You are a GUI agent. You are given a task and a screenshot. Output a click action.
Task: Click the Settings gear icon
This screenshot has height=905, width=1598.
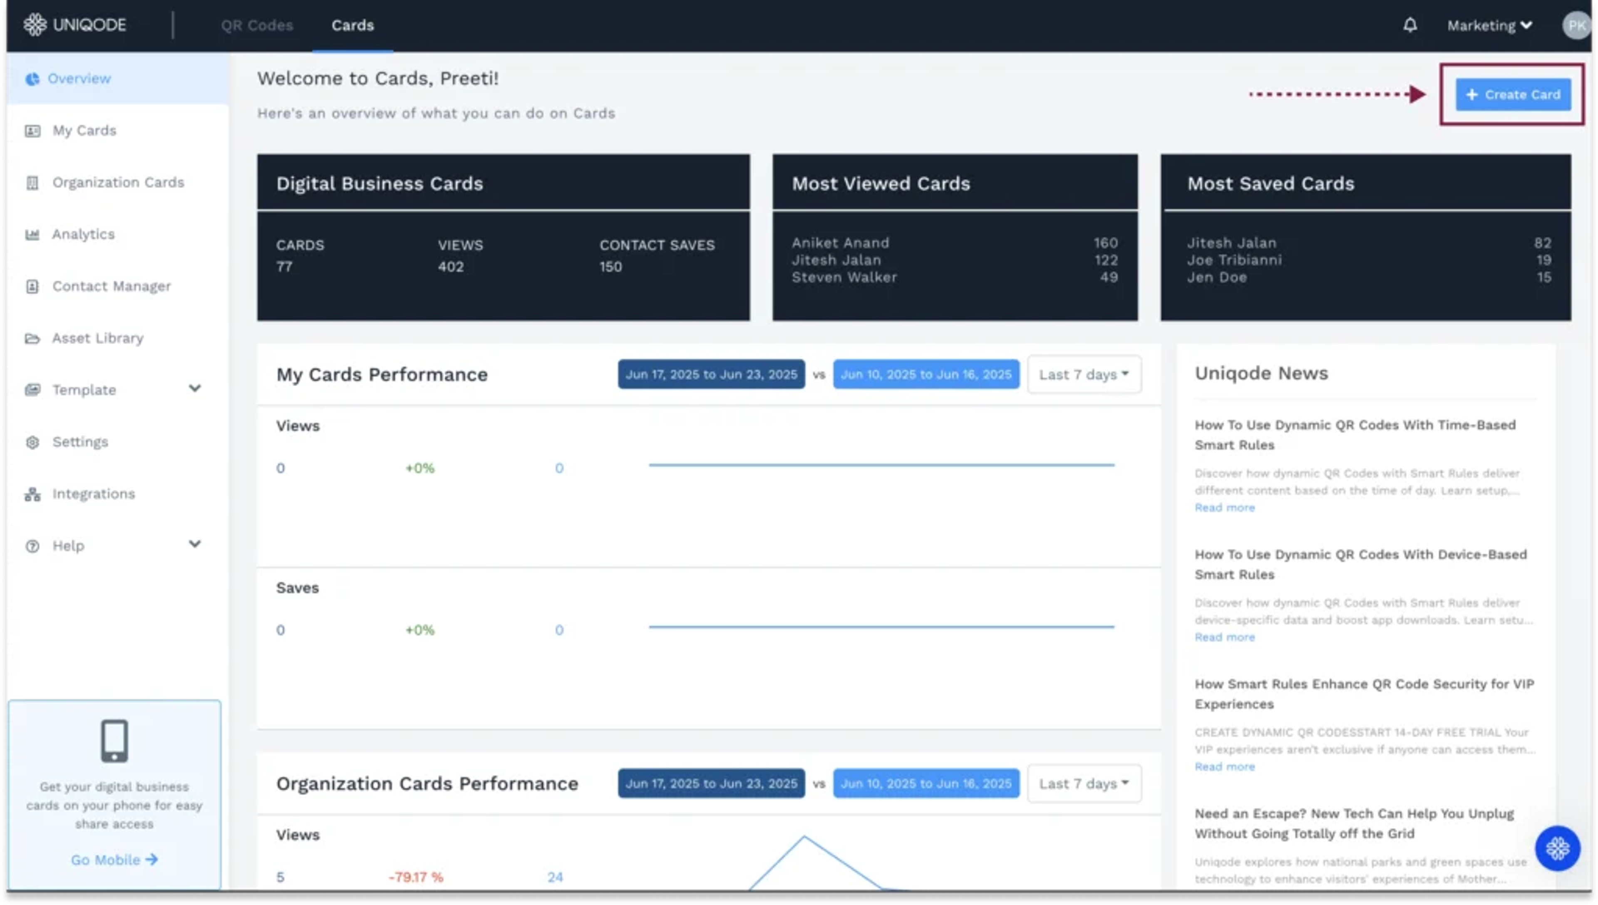32,442
